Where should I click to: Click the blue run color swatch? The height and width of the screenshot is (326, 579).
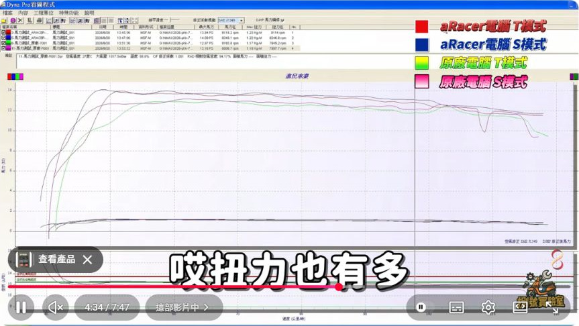pyautogui.click(x=8, y=38)
